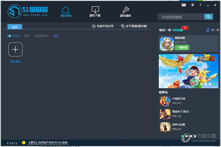Click the 劲风版 emulator icon label
The width and height of the screenshot is (221, 147).
point(14,36)
